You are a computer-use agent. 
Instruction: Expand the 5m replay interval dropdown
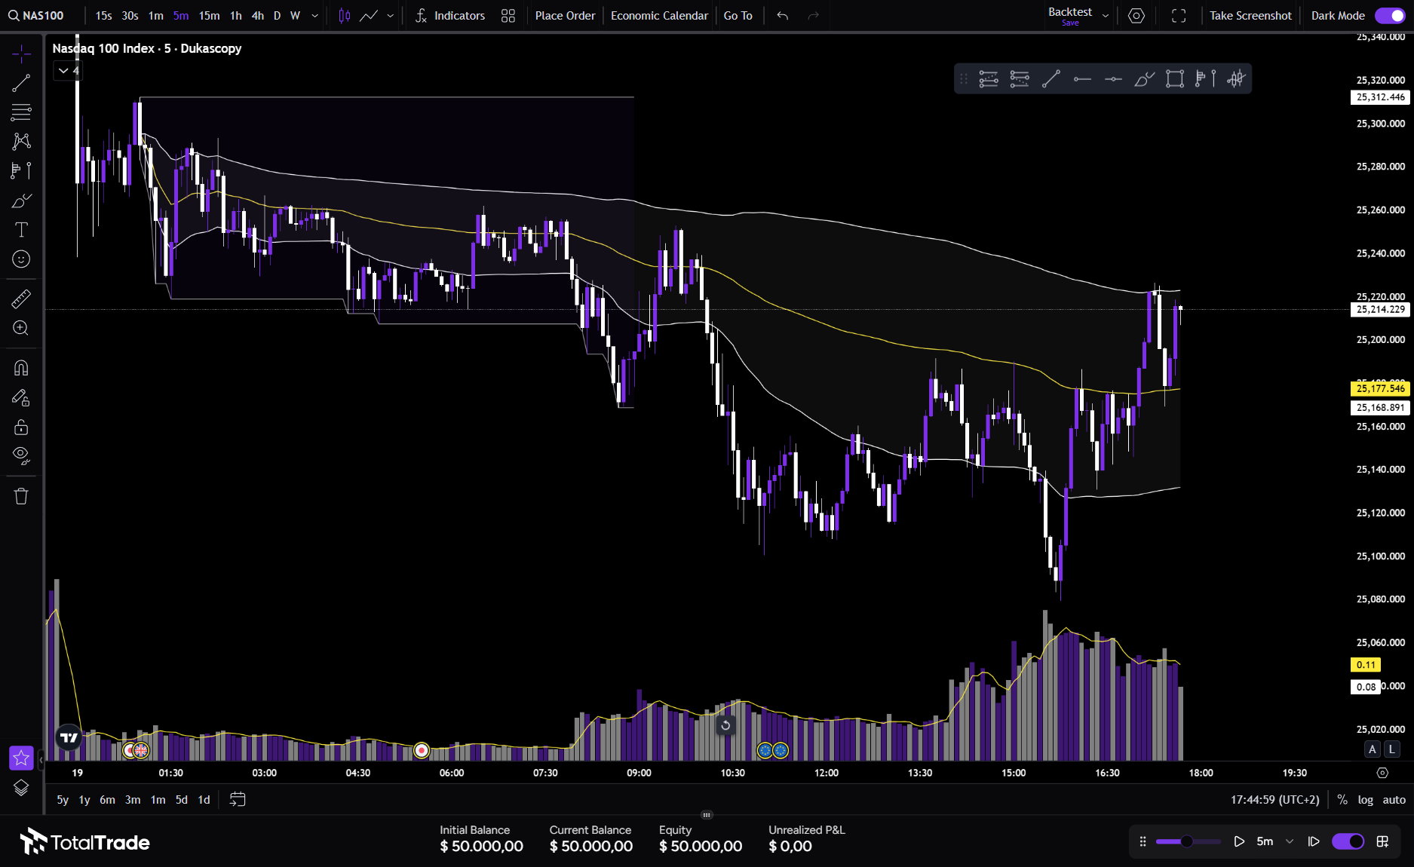[1289, 841]
